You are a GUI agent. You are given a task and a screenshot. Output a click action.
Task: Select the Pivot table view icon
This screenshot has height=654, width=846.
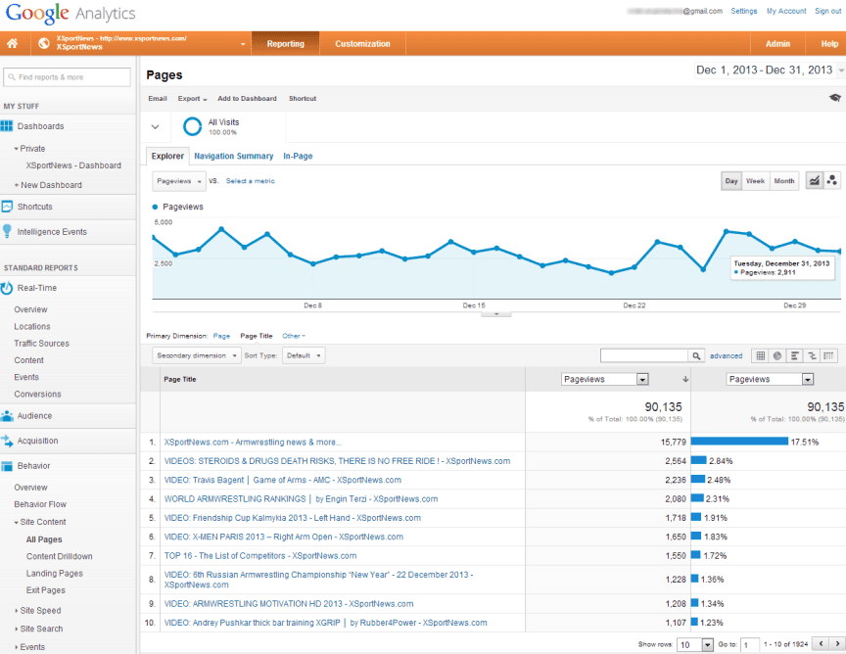click(828, 355)
